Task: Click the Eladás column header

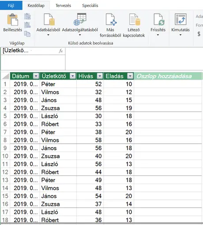Action: click(x=119, y=76)
